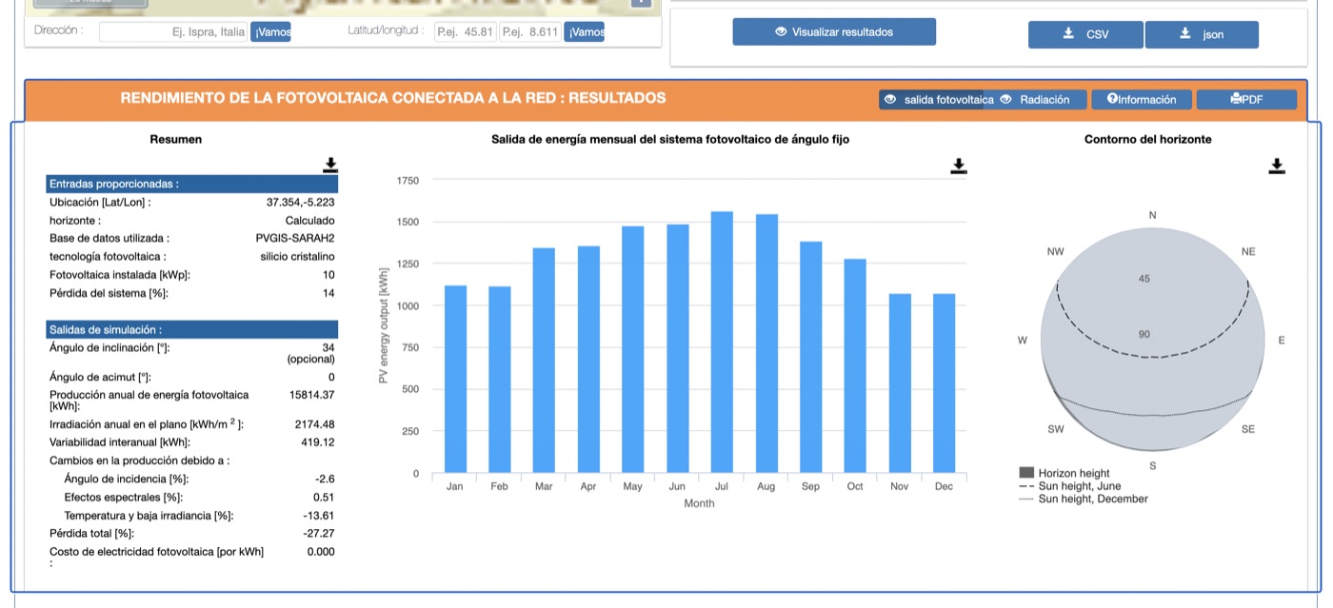
Task: Export the results as PDF
Action: [x=1246, y=99]
